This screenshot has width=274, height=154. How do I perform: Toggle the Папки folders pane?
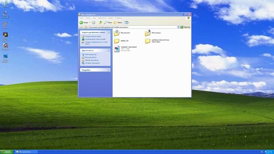pos(118,23)
